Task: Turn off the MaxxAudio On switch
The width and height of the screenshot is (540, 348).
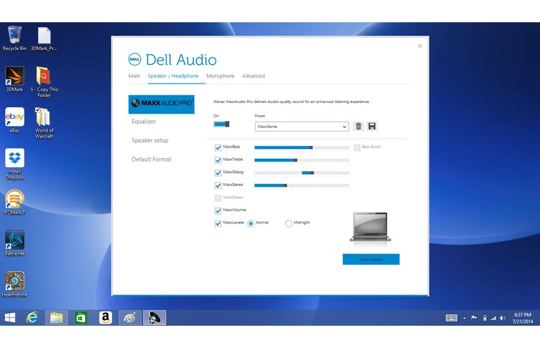Action: [221, 124]
